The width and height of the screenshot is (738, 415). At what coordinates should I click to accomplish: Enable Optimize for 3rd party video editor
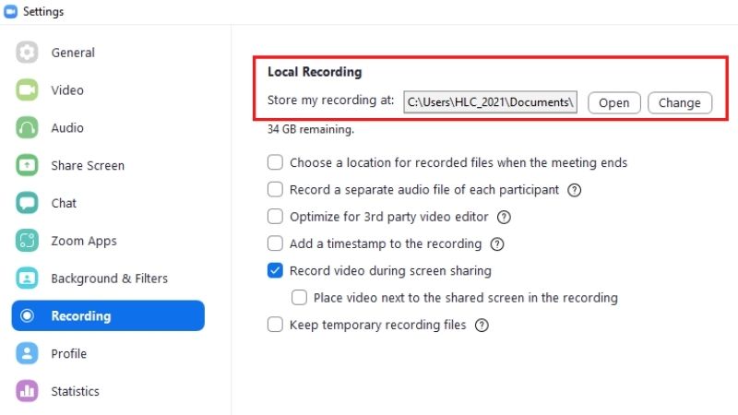(x=275, y=217)
